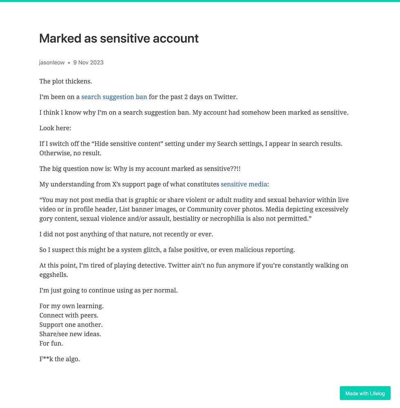Click the Made with Lifelog button
This screenshot has height=408, width=400.
[x=365, y=393]
